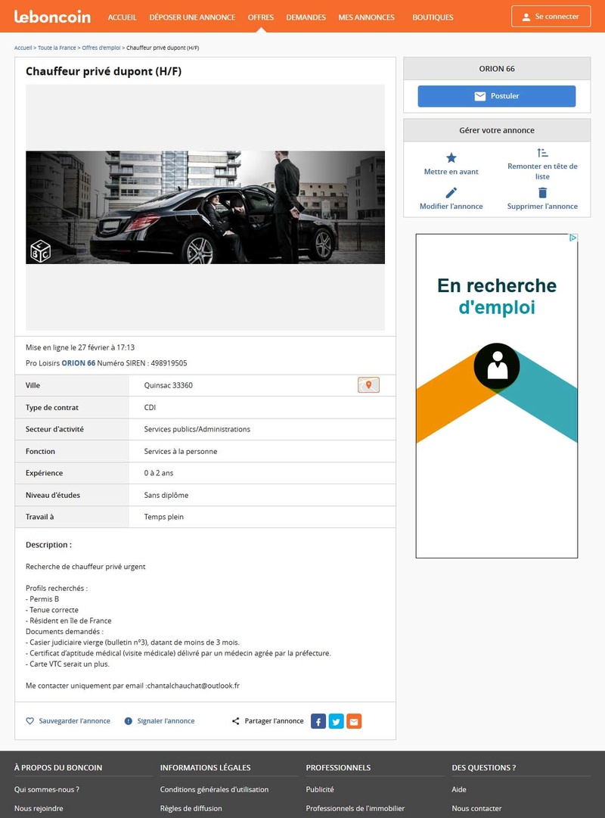The width and height of the screenshot is (605, 818).
Task: Click Nous contacter footer link
Action: click(476, 808)
